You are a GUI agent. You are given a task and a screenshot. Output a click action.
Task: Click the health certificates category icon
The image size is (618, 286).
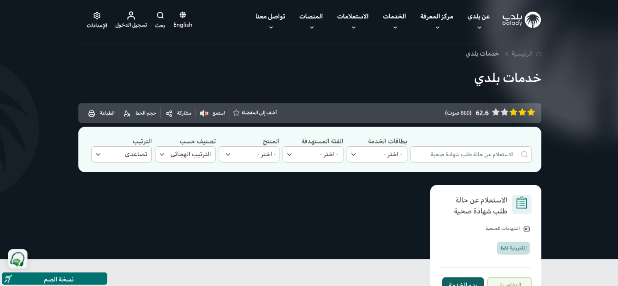click(527, 229)
